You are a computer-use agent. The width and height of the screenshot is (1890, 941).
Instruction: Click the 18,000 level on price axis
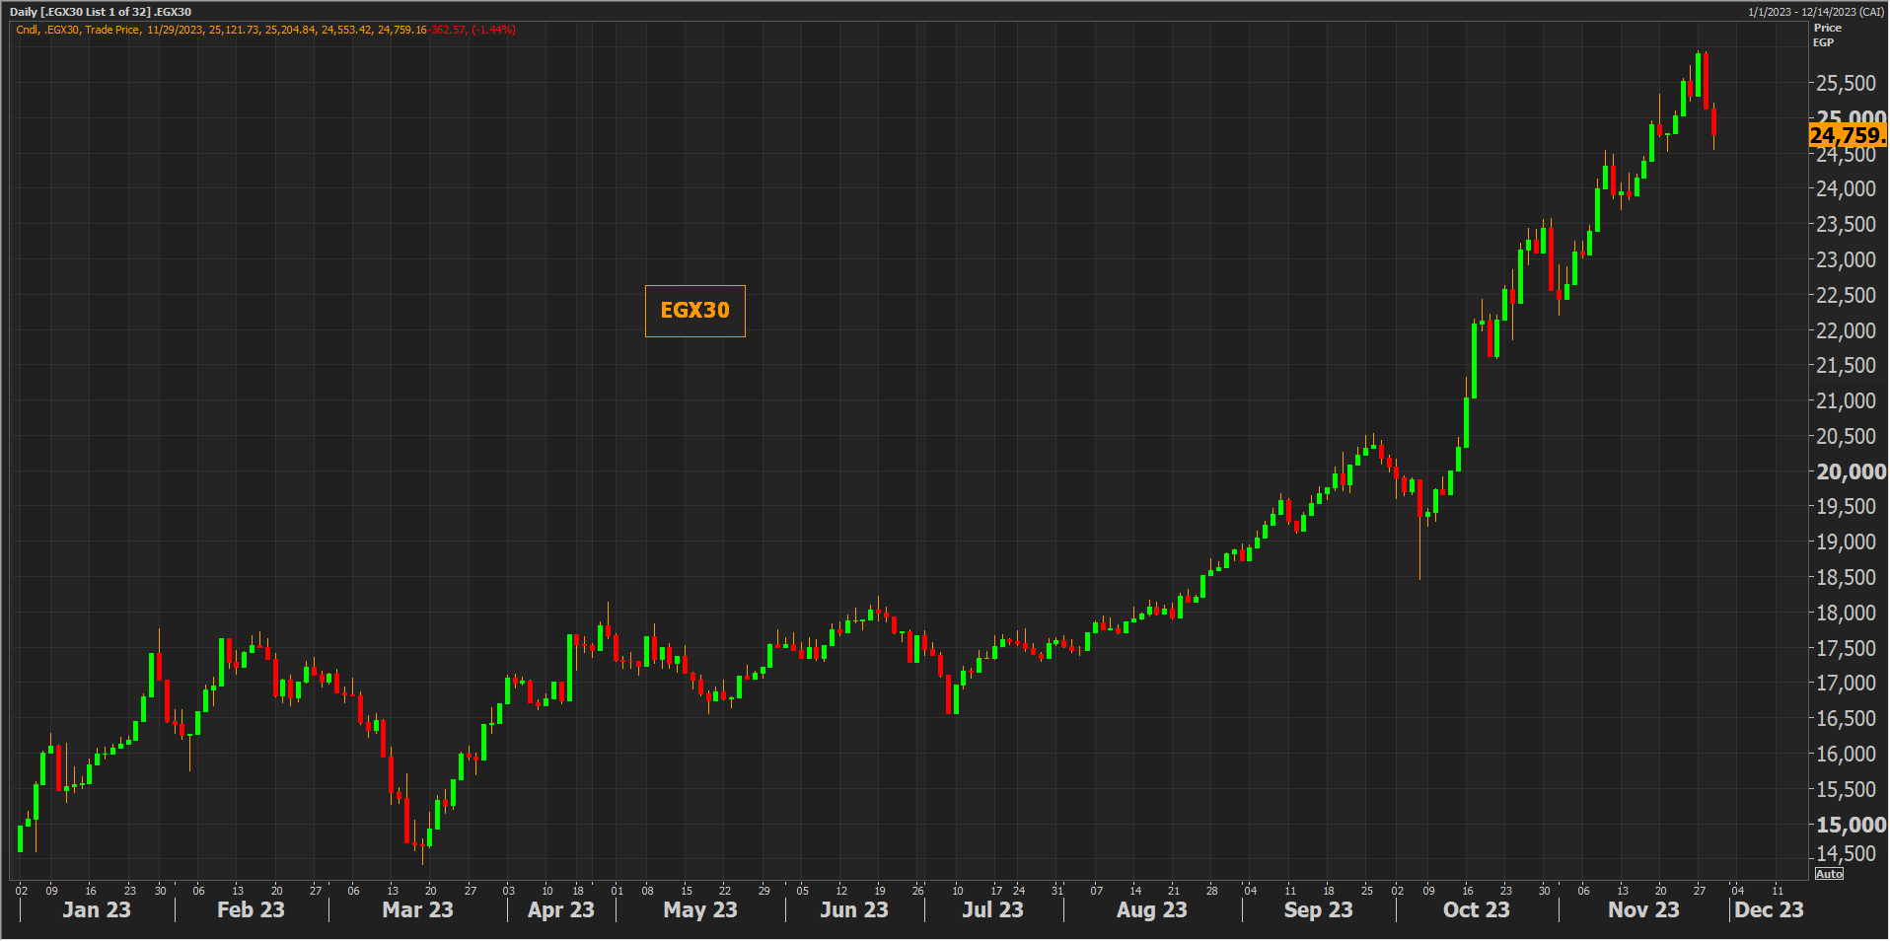1847,613
